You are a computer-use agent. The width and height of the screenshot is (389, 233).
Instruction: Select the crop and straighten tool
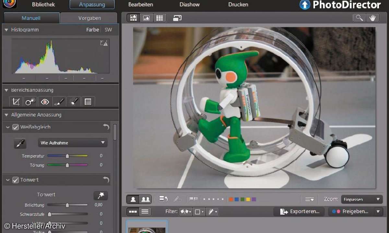click(16, 102)
